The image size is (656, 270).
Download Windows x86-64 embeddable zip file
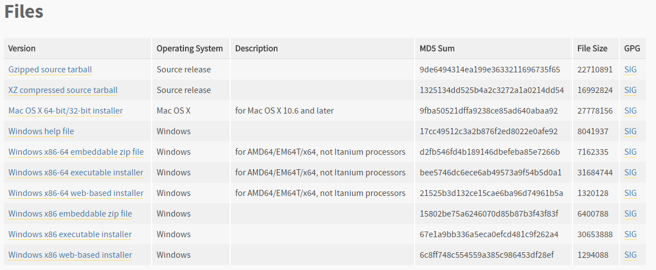pyautogui.click(x=76, y=152)
